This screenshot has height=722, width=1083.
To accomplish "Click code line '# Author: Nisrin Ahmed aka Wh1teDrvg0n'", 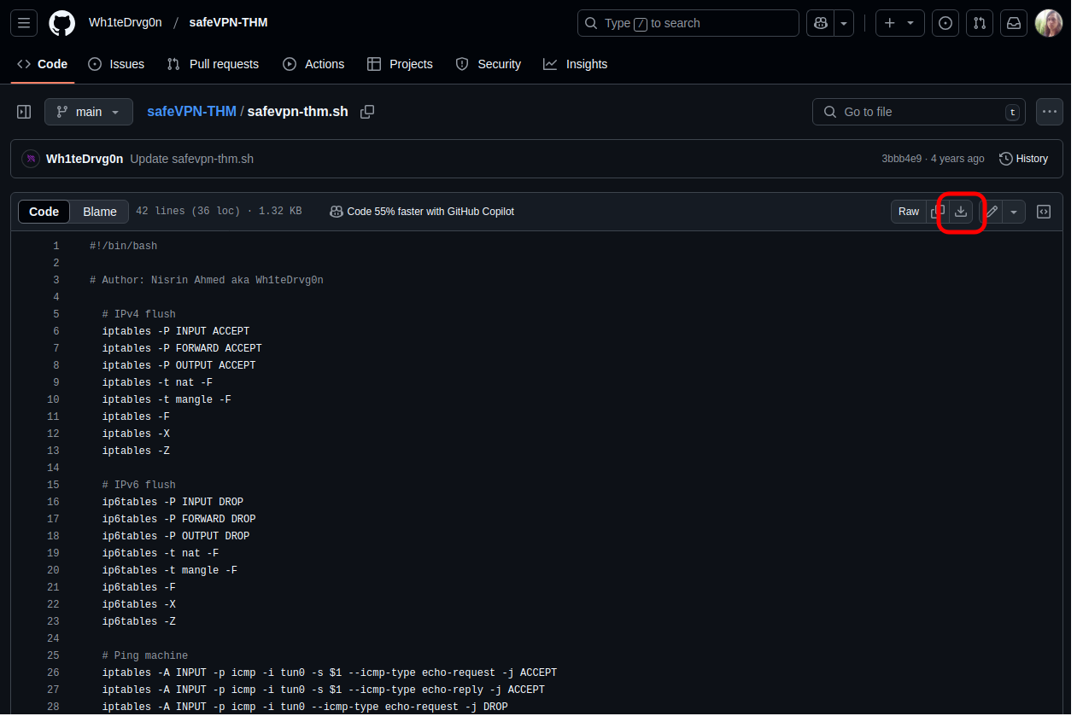I will [207, 280].
